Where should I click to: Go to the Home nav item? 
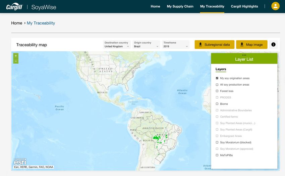point(155,6)
